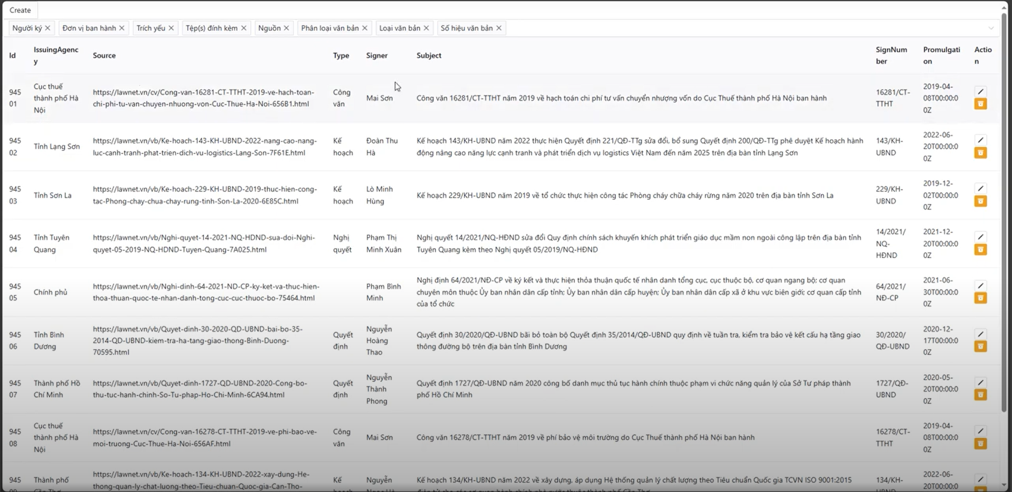
Task: Edit row 94502 with pencil icon
Action: 981,140
